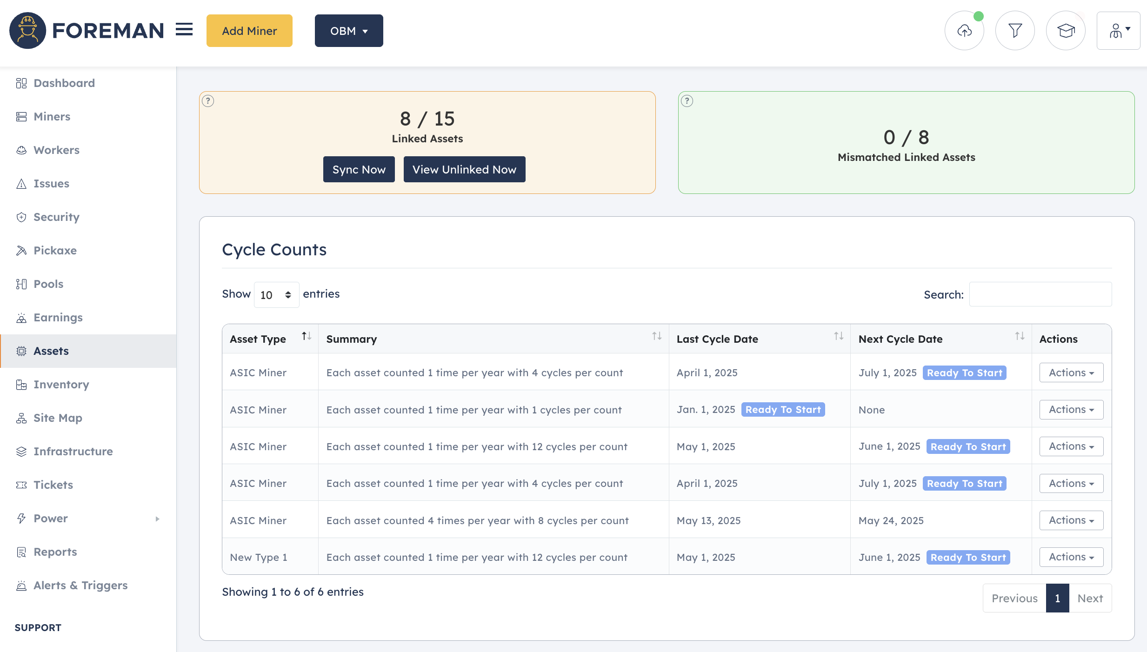Viewport: 1147px width, 652px height.
Task: Select page 1 in pagination
Action: pyautogui.click(x=1057, y=598)
